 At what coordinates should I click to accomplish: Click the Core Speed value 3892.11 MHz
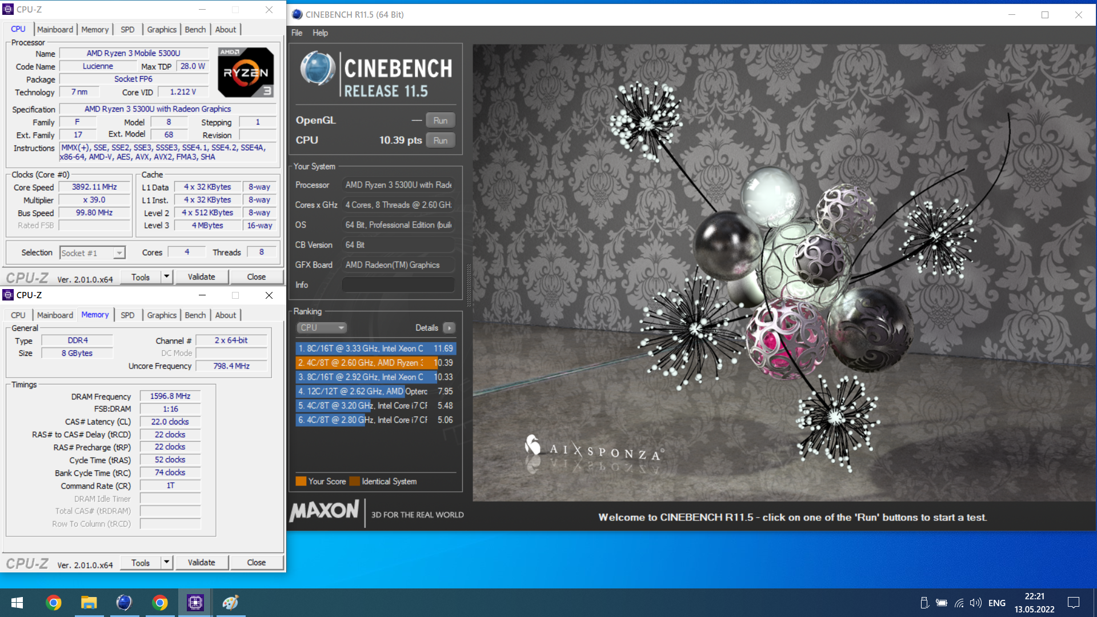click(94, 187)
